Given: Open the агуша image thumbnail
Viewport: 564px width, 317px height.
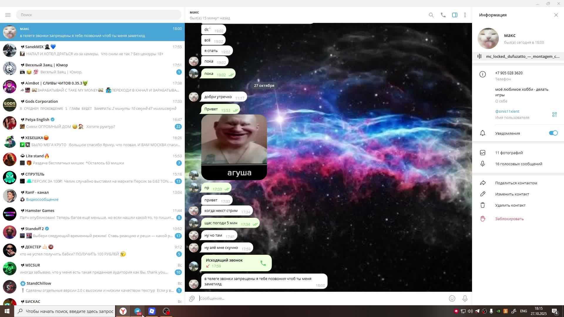Looking at the screenshot, I should coord(234,147).
